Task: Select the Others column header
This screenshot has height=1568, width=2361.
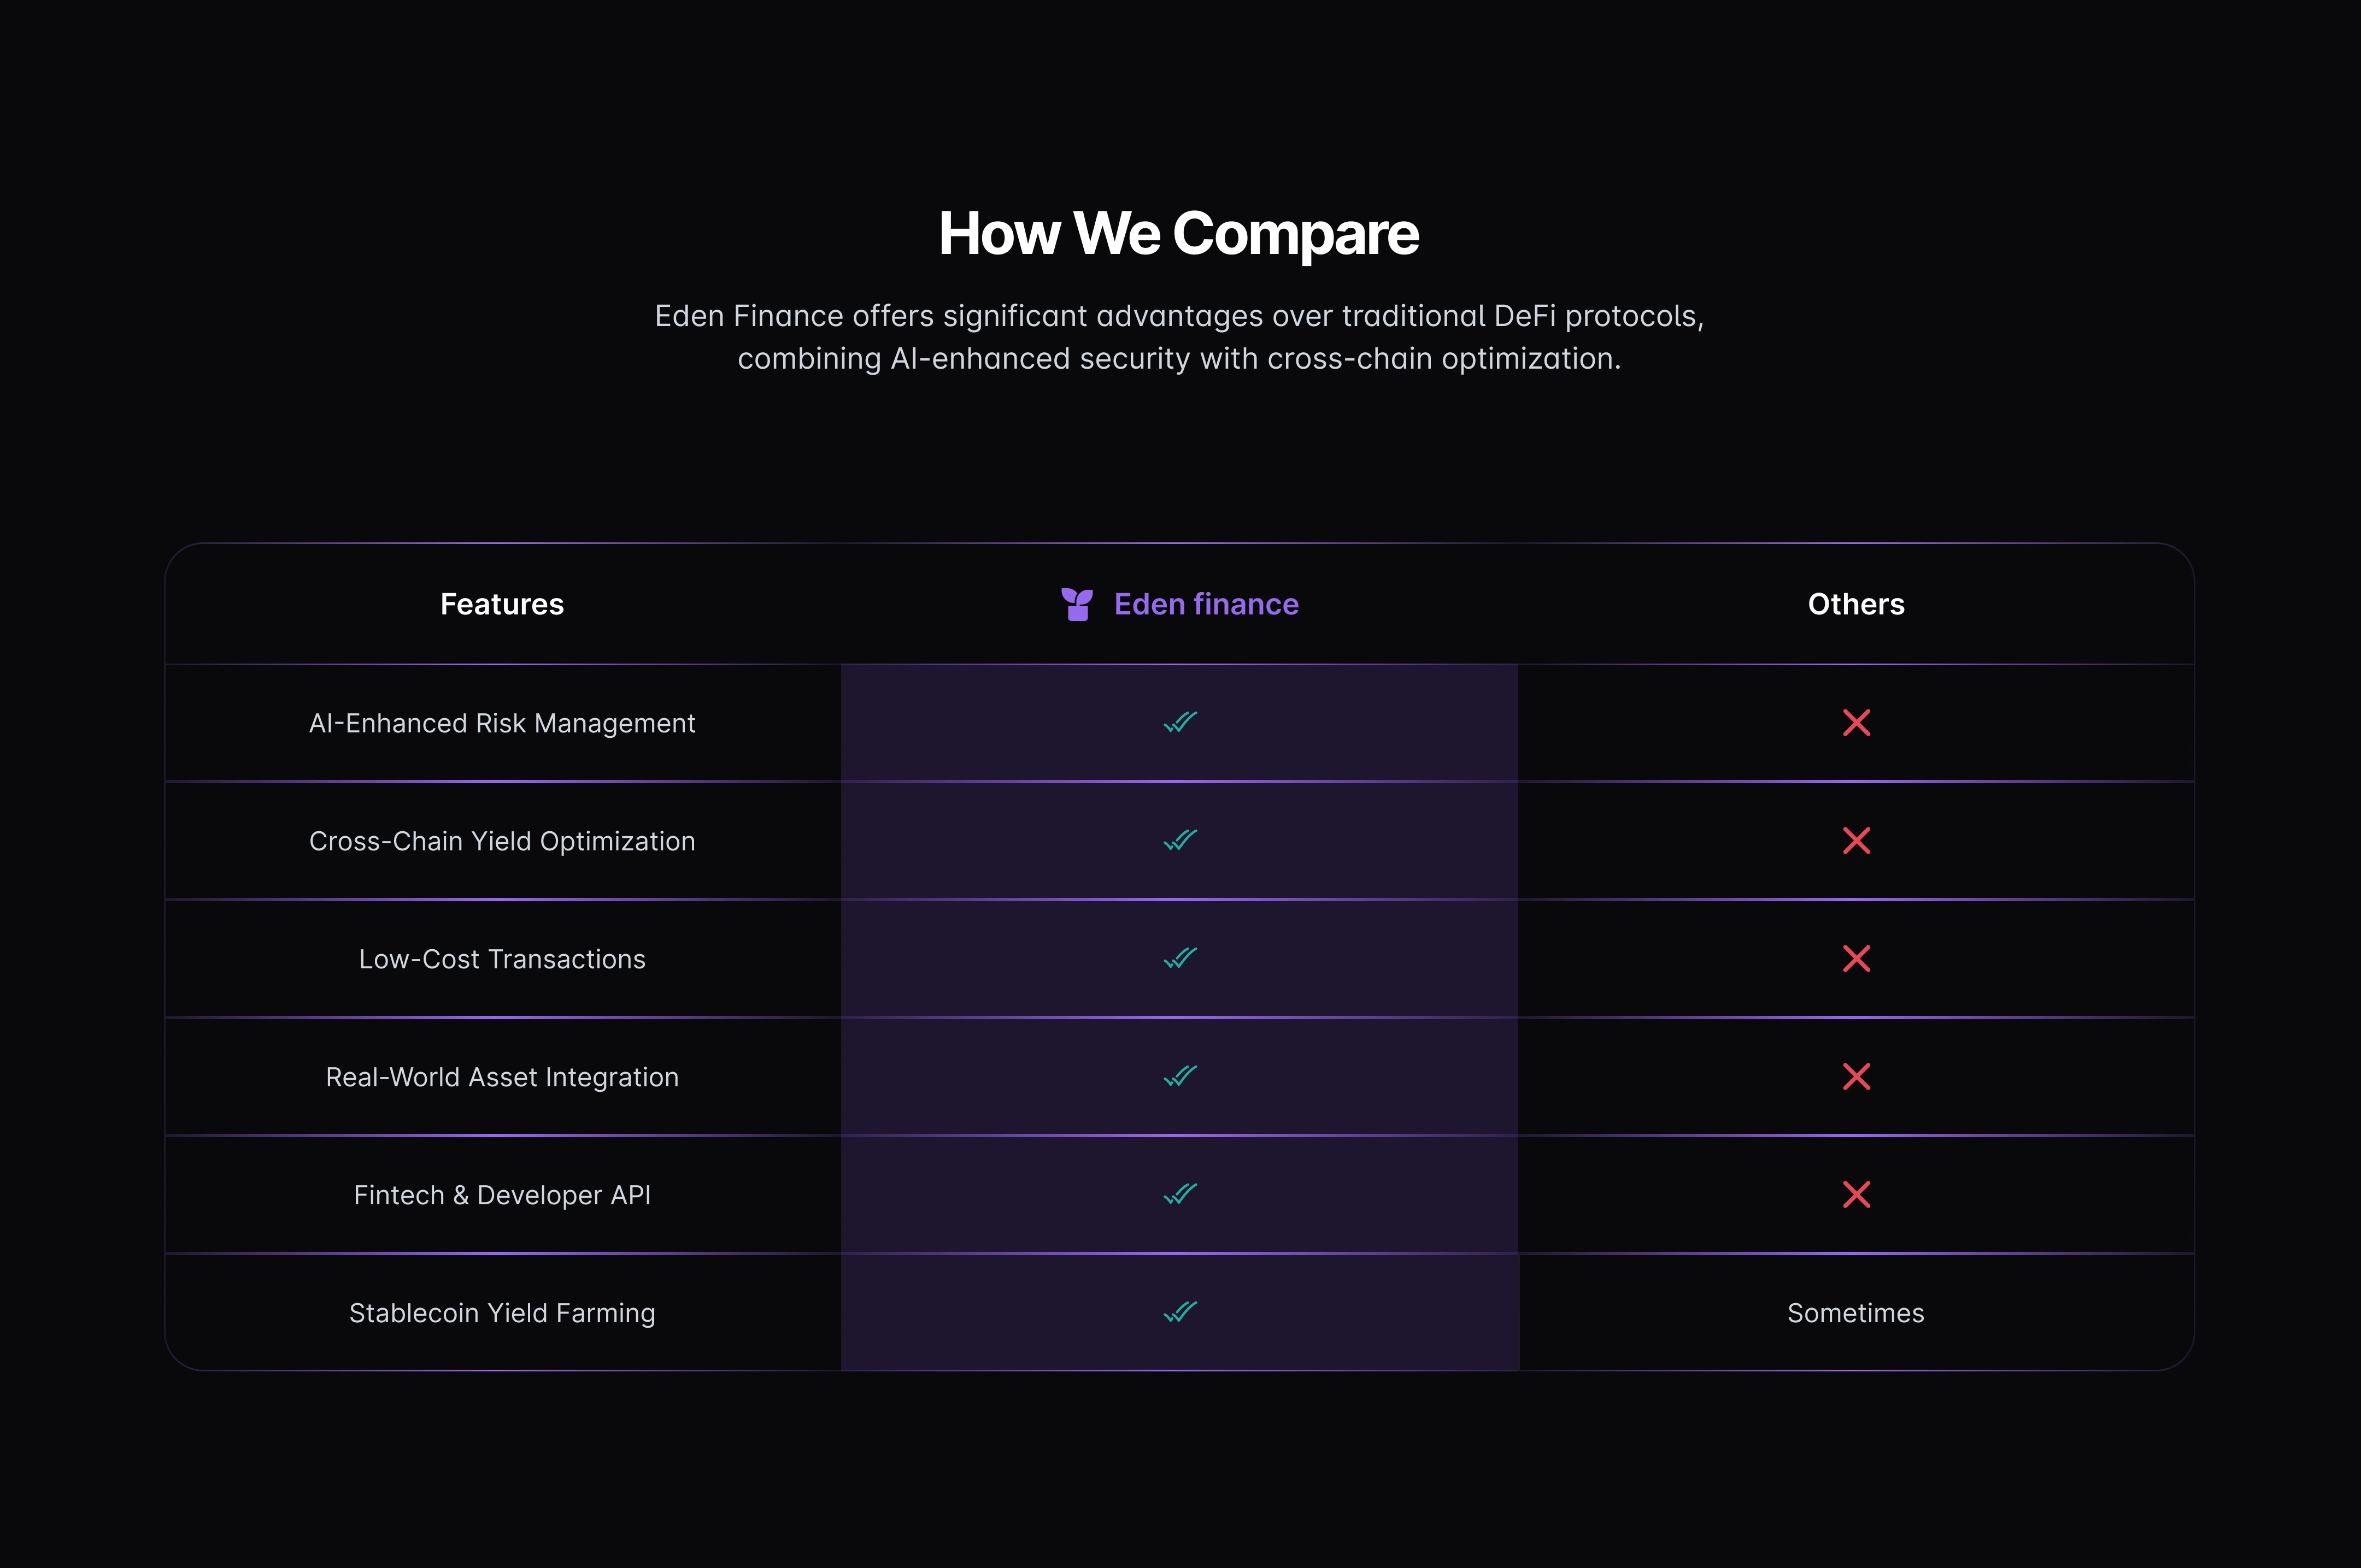Action: pyautogui.click(x=1856, y=603)
